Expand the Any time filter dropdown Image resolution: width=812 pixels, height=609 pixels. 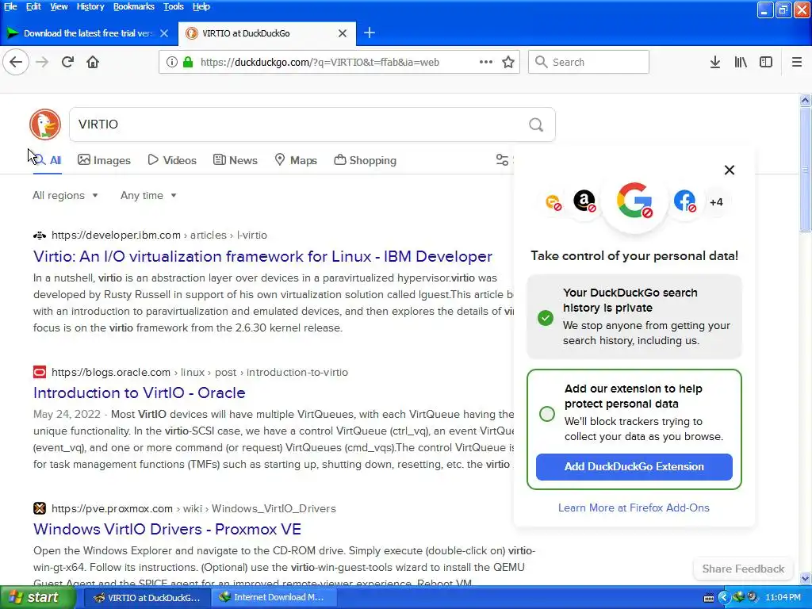pos(148,195)
